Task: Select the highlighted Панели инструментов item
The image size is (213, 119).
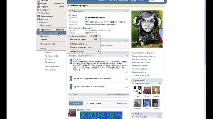Action: (x=51, y=33)
